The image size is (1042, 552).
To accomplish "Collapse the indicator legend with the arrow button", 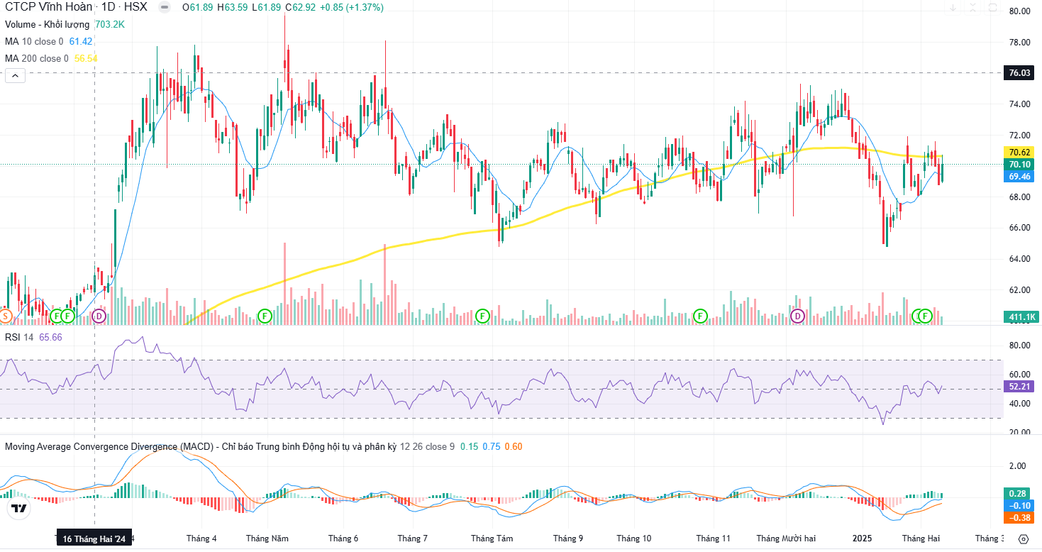I will pos(16,75).
